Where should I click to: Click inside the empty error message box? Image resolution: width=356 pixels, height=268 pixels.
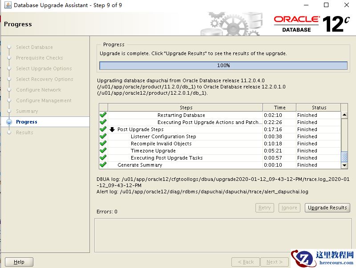[223, 236]
